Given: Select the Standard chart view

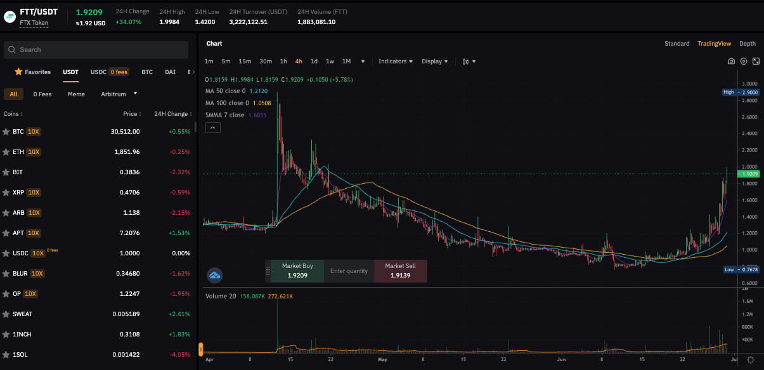Looking at the screenshot, I should pyautogui.click(x=677, y=44).
